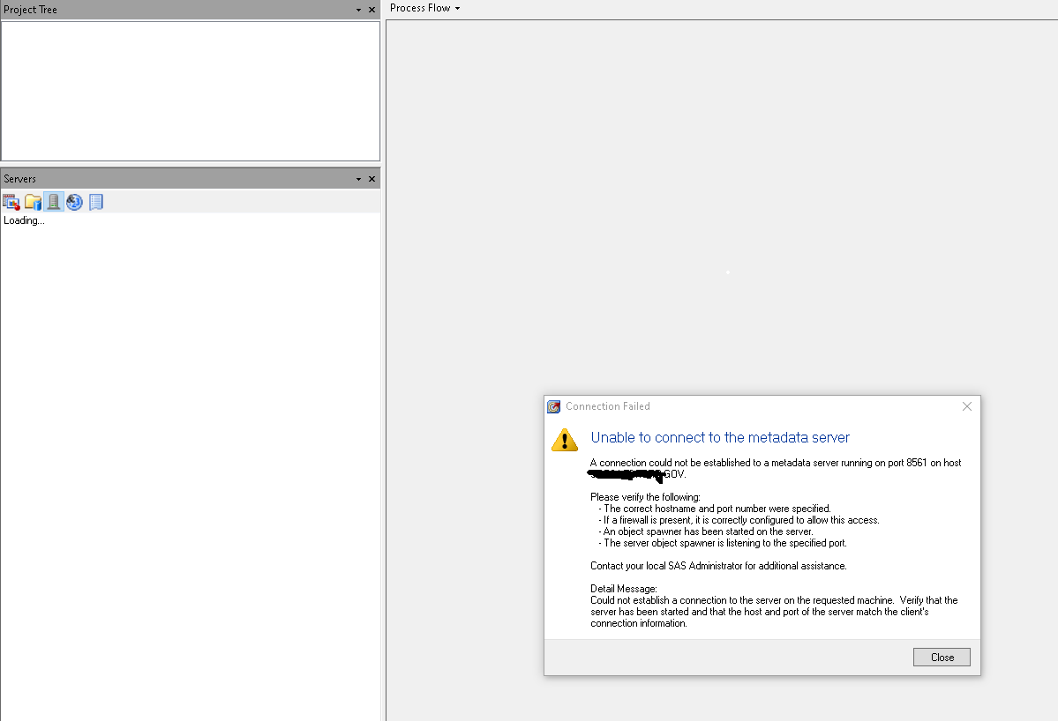Close the Servers pane

(371, 179)
